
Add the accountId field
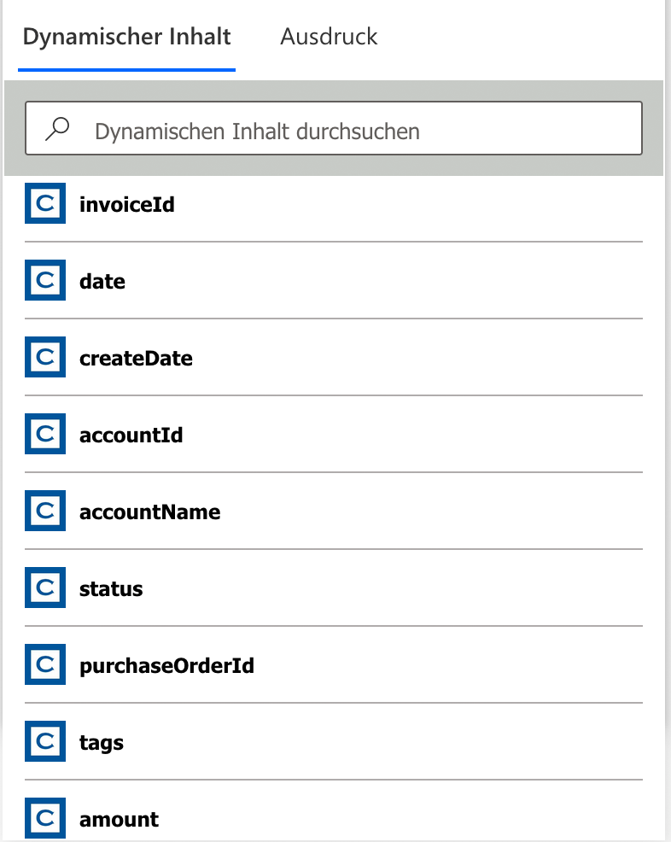pos(333,434)
